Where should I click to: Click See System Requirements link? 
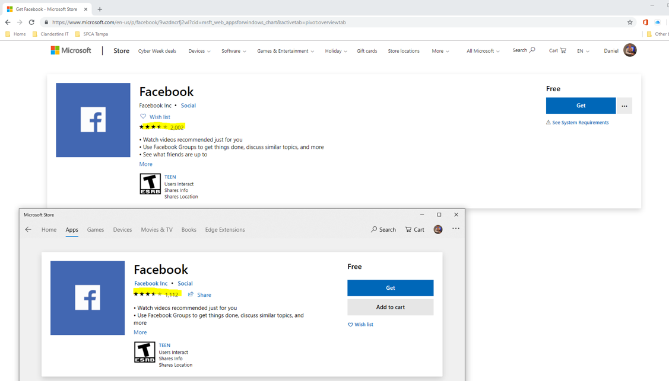click(581, 122)
